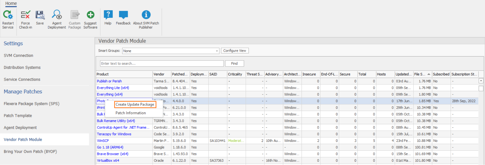The width and height of the screenshot is (485, 165).
Task: Click the Suggest Software plus icon
Action: pos(90,15)
